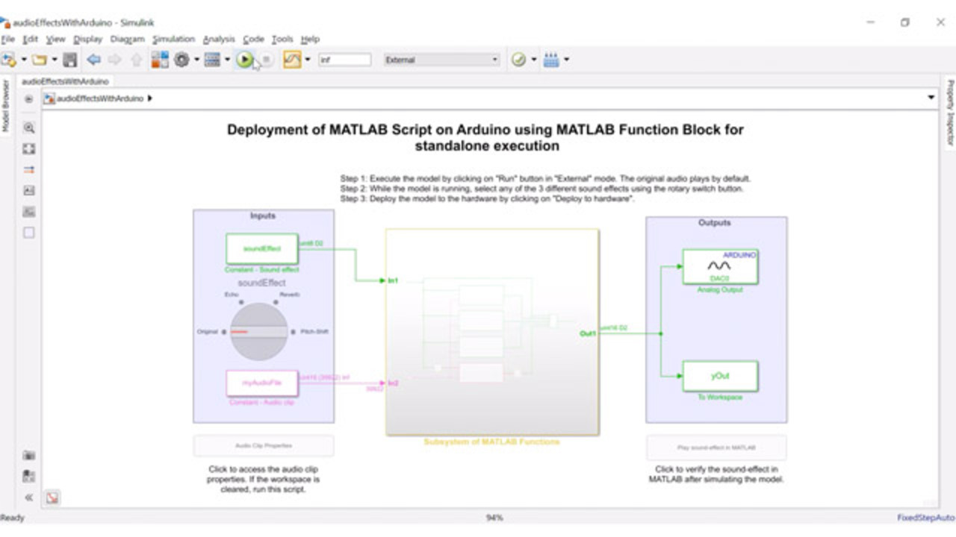Viewport: 956px width, 537px height.
Task: Click the viewmarks palette icon
Action: click(29, 476)
